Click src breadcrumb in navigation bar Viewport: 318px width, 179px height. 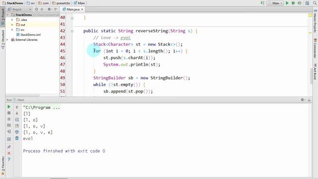[x=31, y=3]
